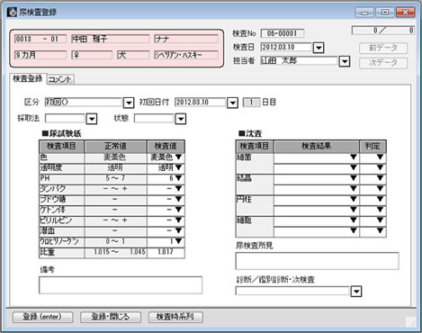Open first 細胞 検査結果 dropdown
Viewport: 422px width, 333px height.
[x=354, y=220]
